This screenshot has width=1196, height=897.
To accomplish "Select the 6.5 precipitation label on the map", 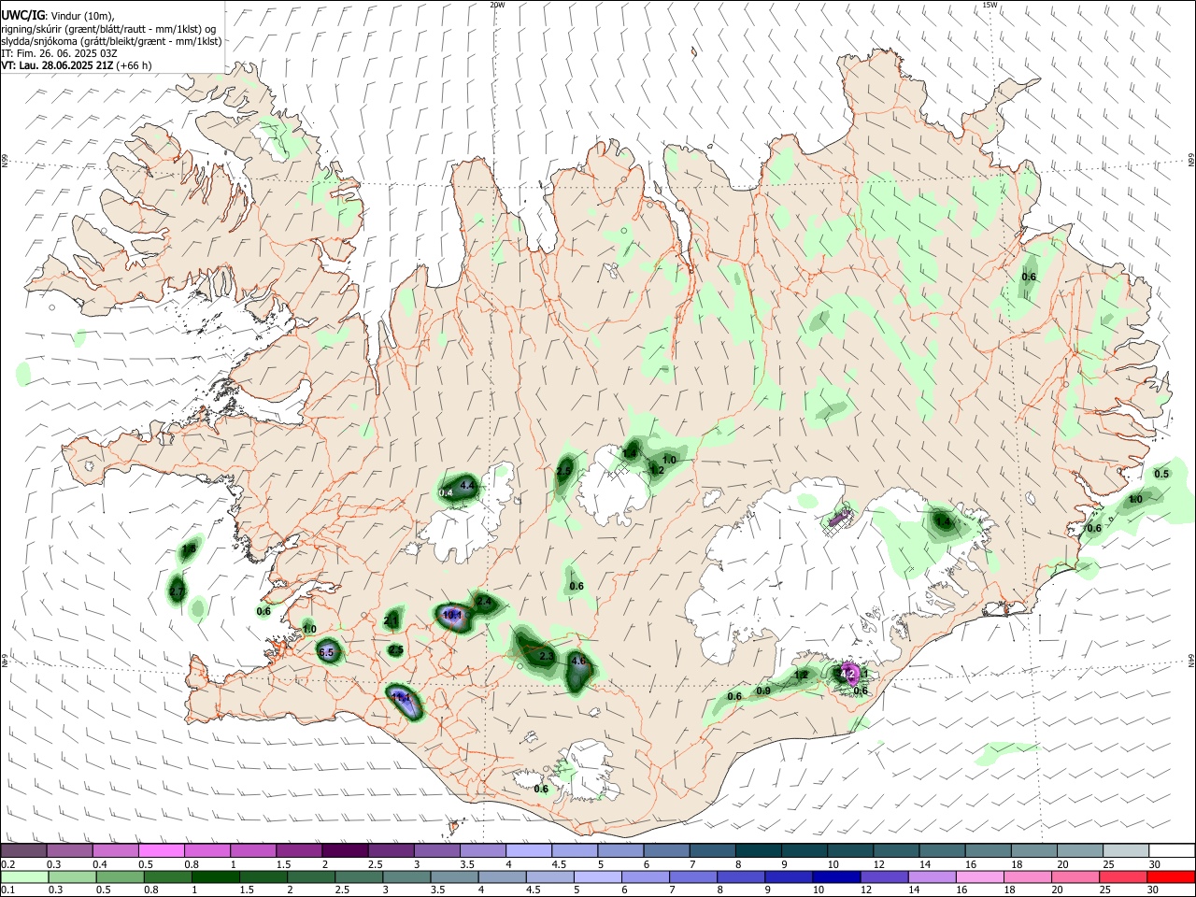I will click(326, 653).
